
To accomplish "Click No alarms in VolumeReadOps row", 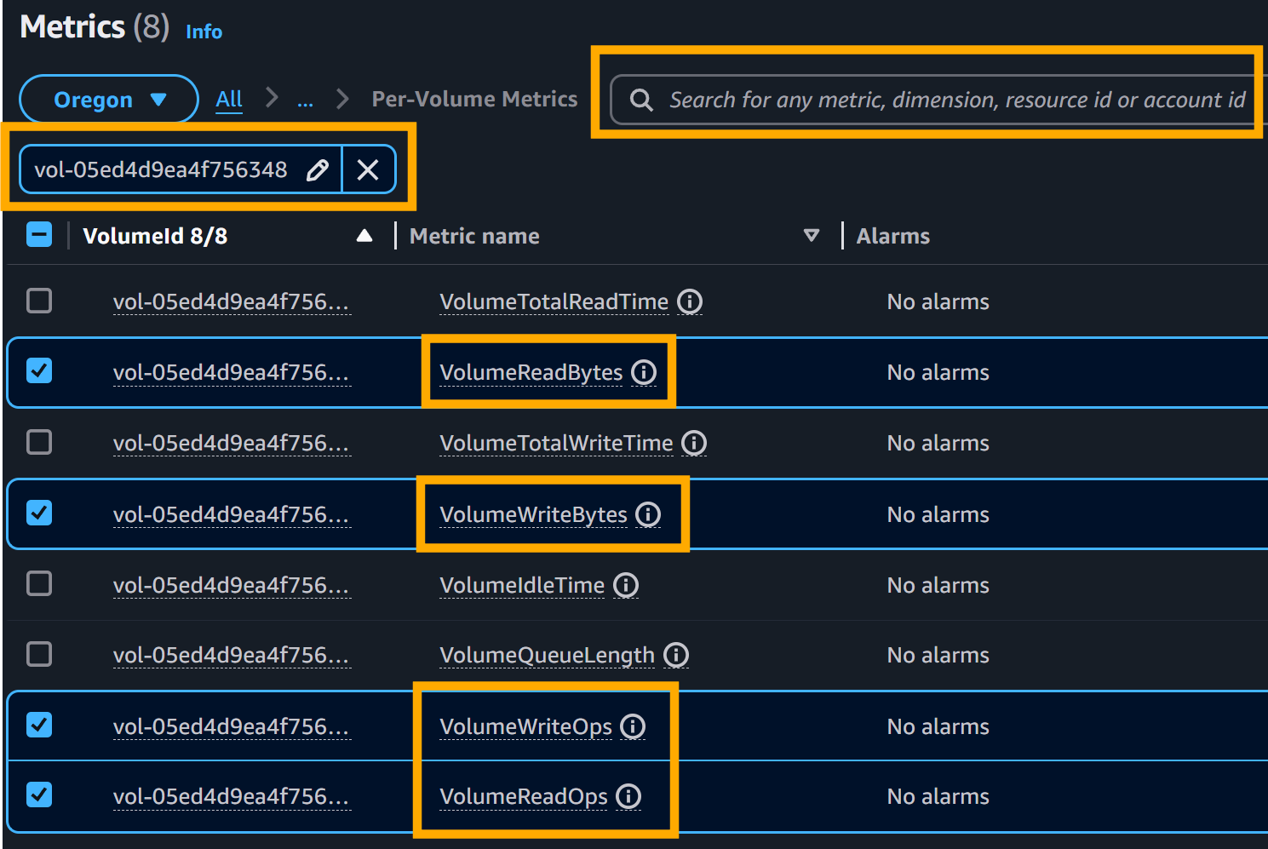I will tap(938, 796).
